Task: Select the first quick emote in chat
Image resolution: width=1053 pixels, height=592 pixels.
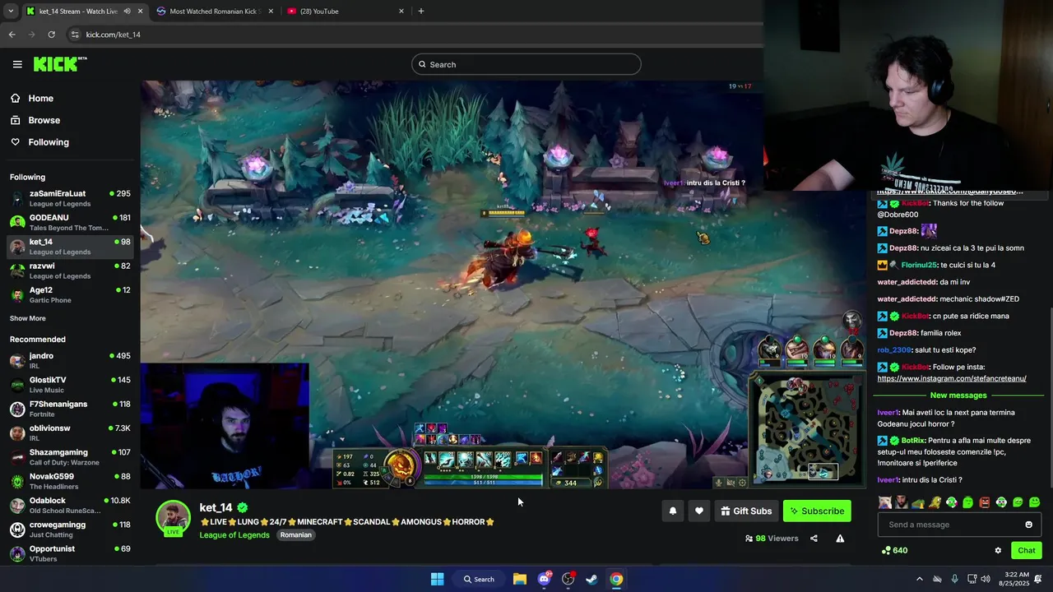Action: pyautogui.click(x=884, y=502)
